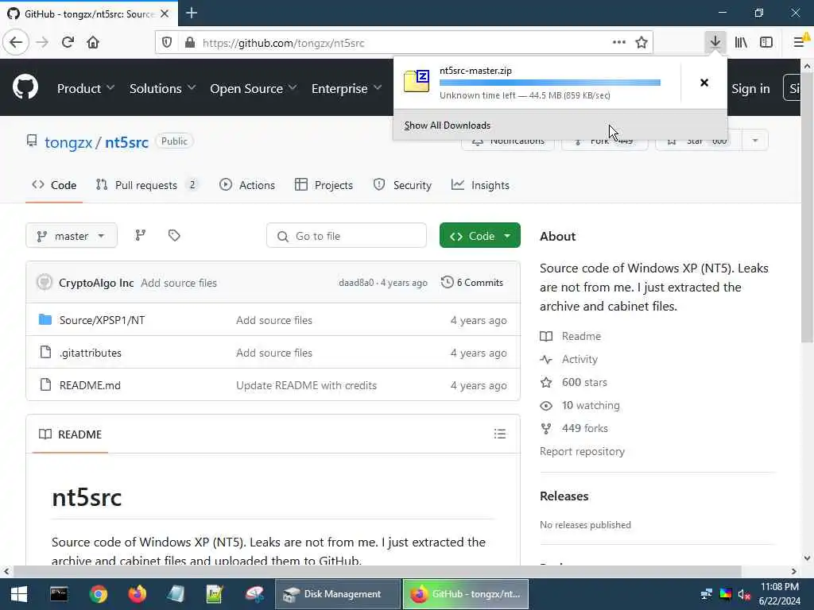Open page actions three-dot menu
814x610 pixels.
click(618, 43)
